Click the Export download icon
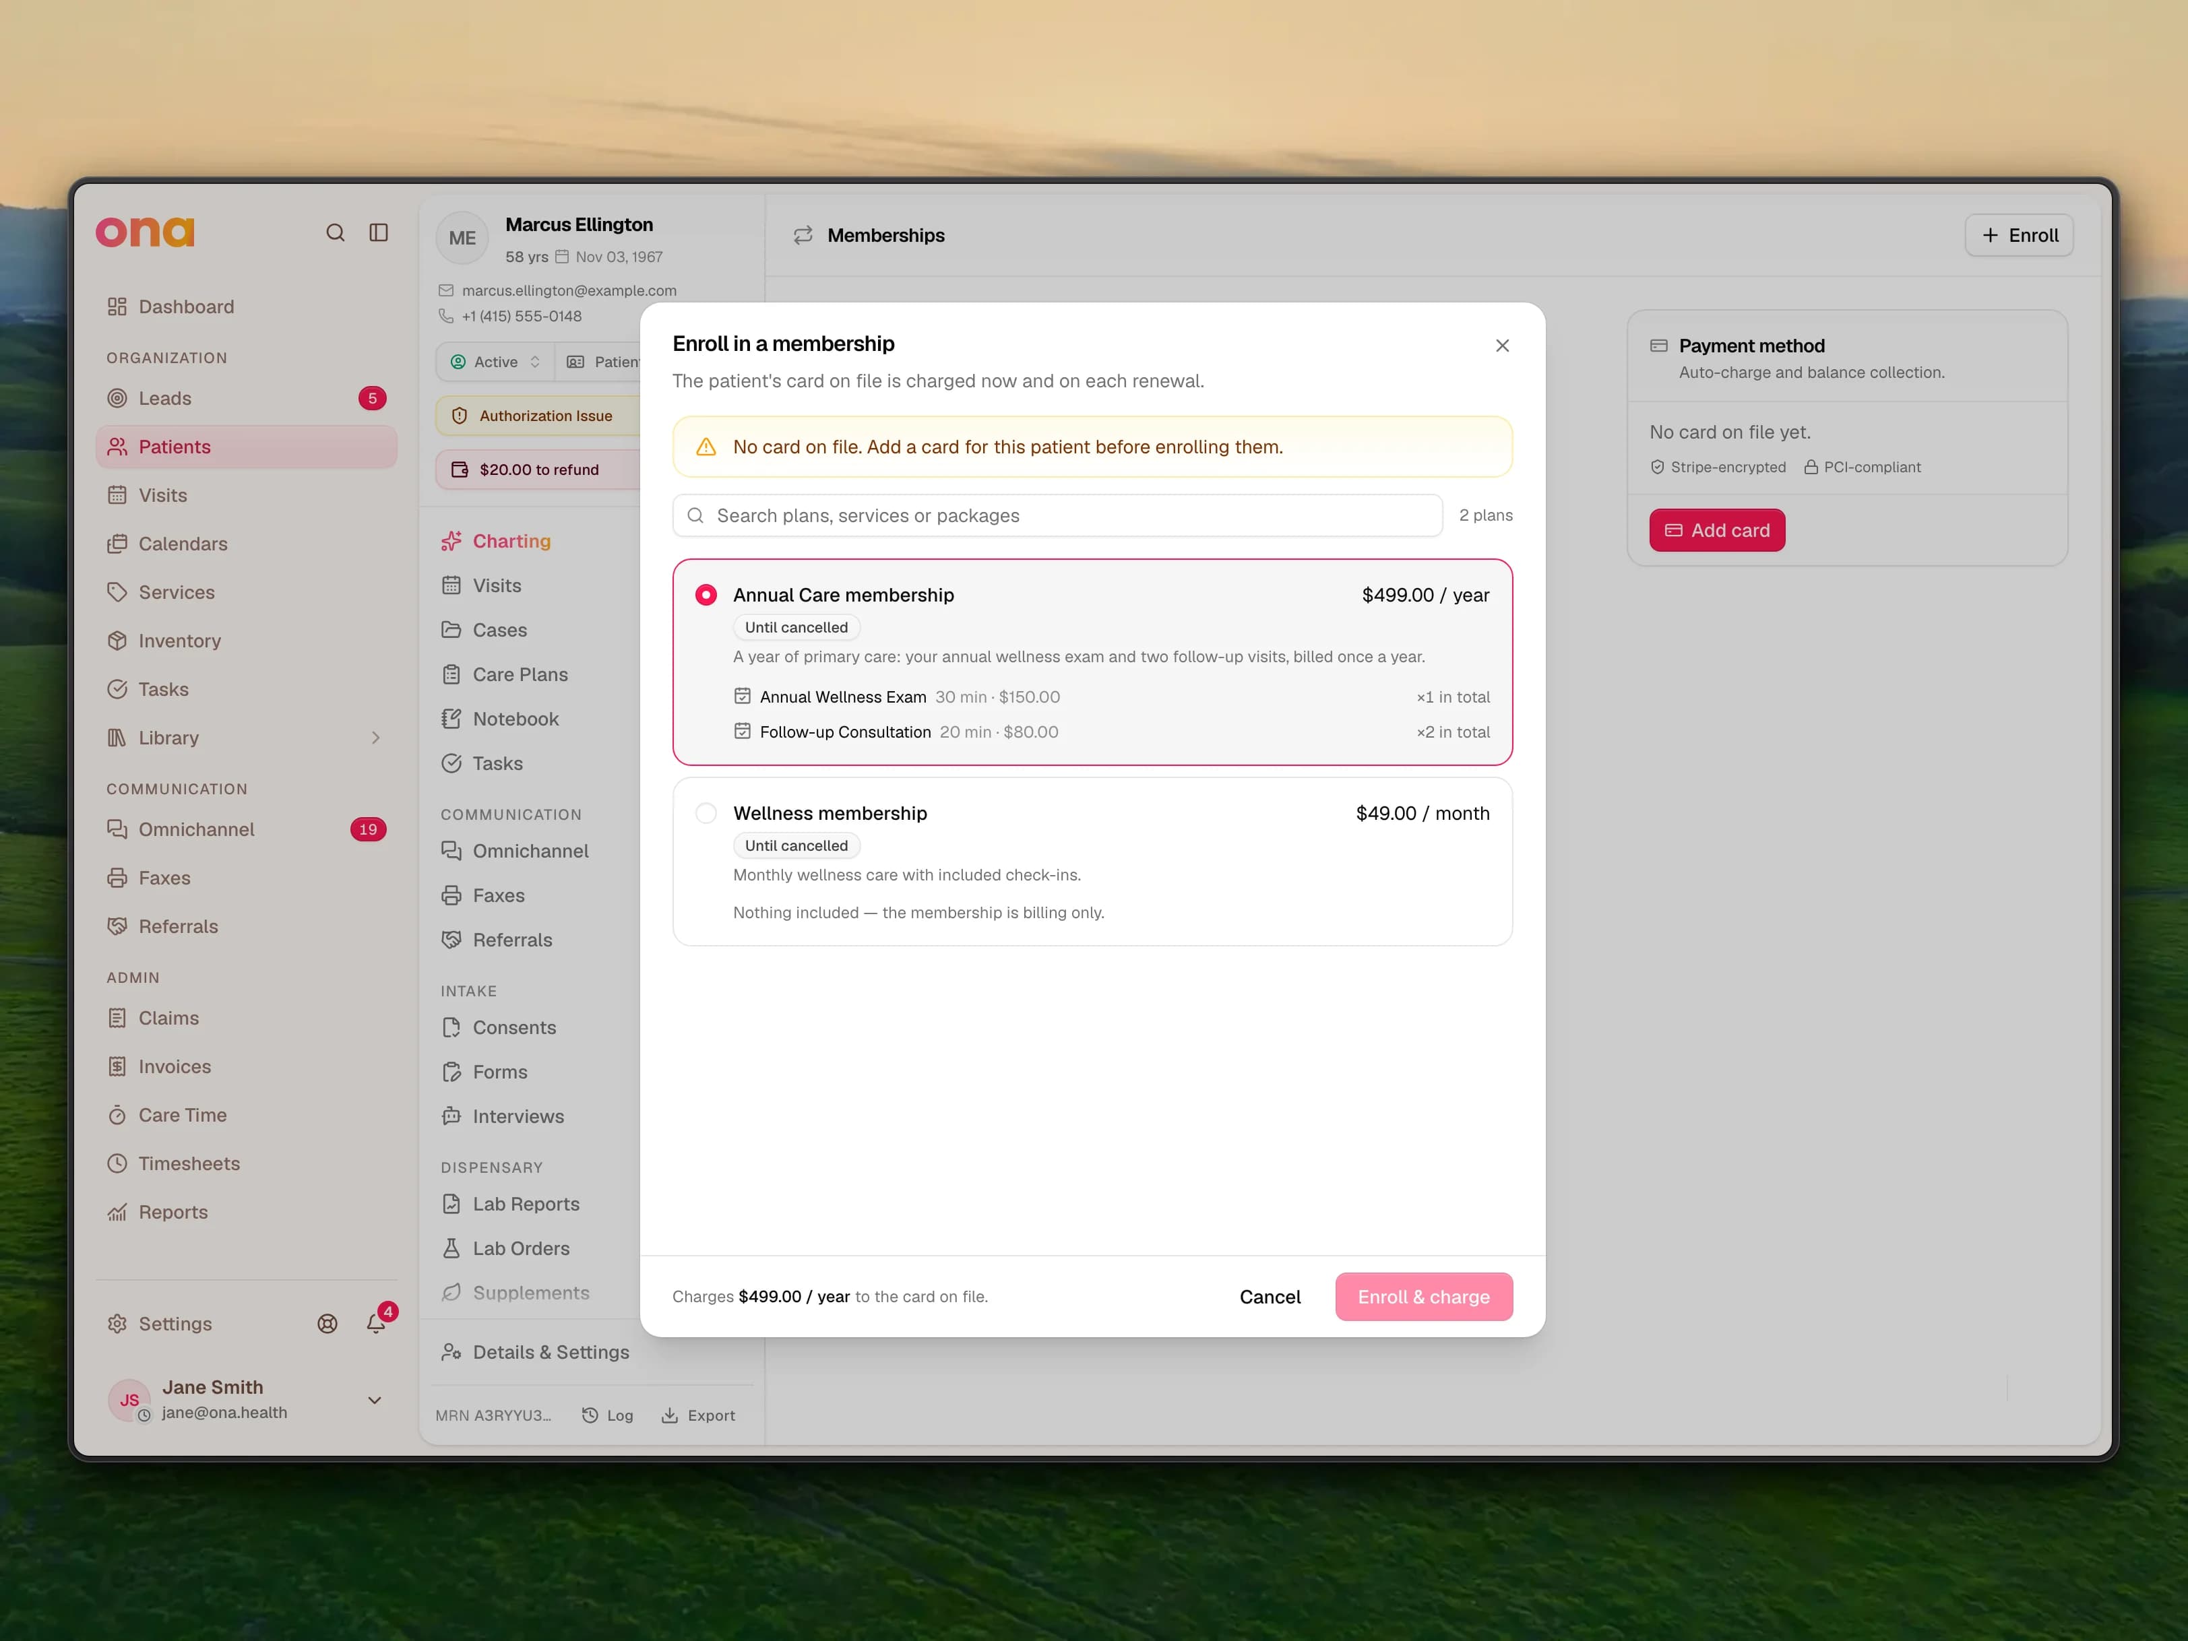2188x1641 pixels. coord(670,1415)
